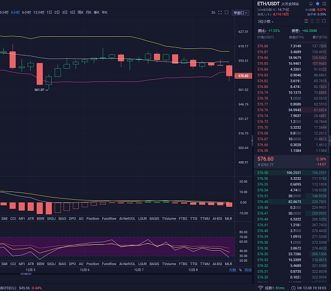The width and height of the screenshot is (331, 291).
Task: Select AI-NetVOL in the upper indicator row
Action: coord(127,219)
